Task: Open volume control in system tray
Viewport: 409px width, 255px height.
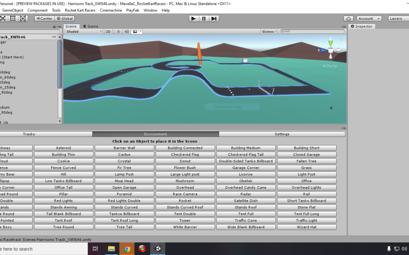Action: tap(404, 249)
